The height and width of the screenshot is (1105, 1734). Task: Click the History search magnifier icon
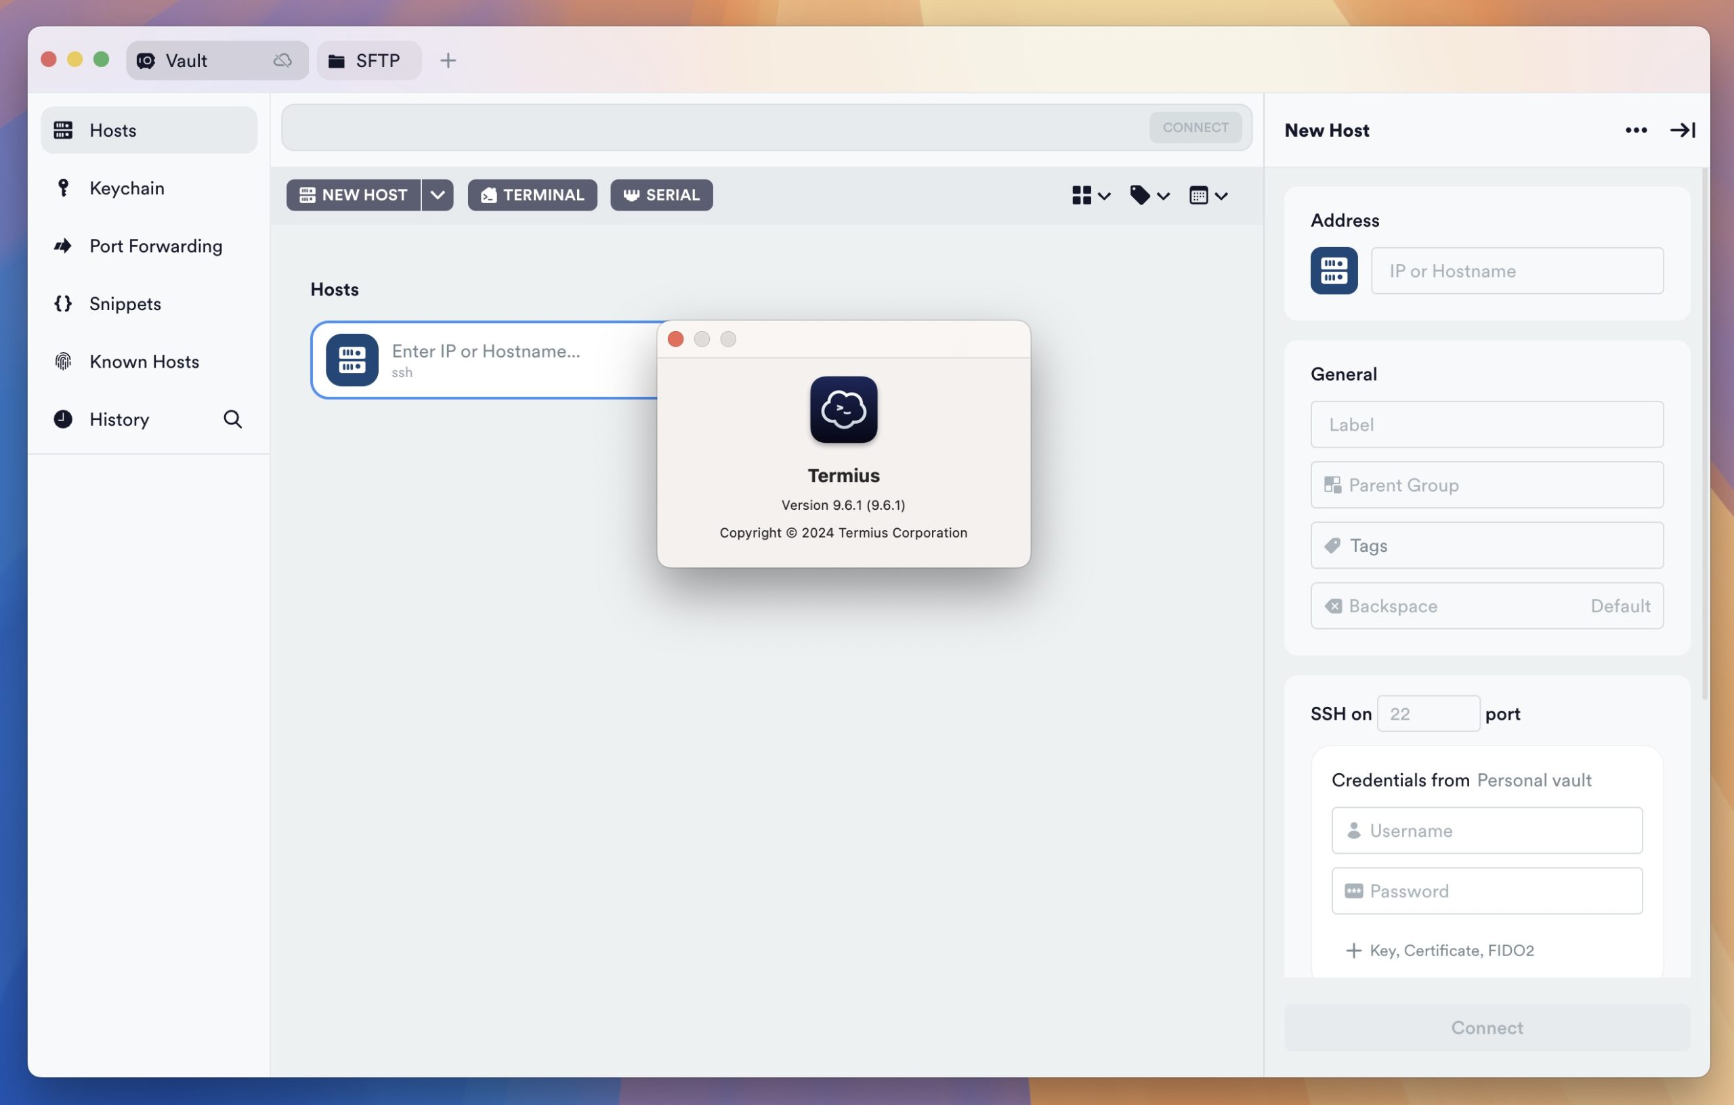point(232,419)
